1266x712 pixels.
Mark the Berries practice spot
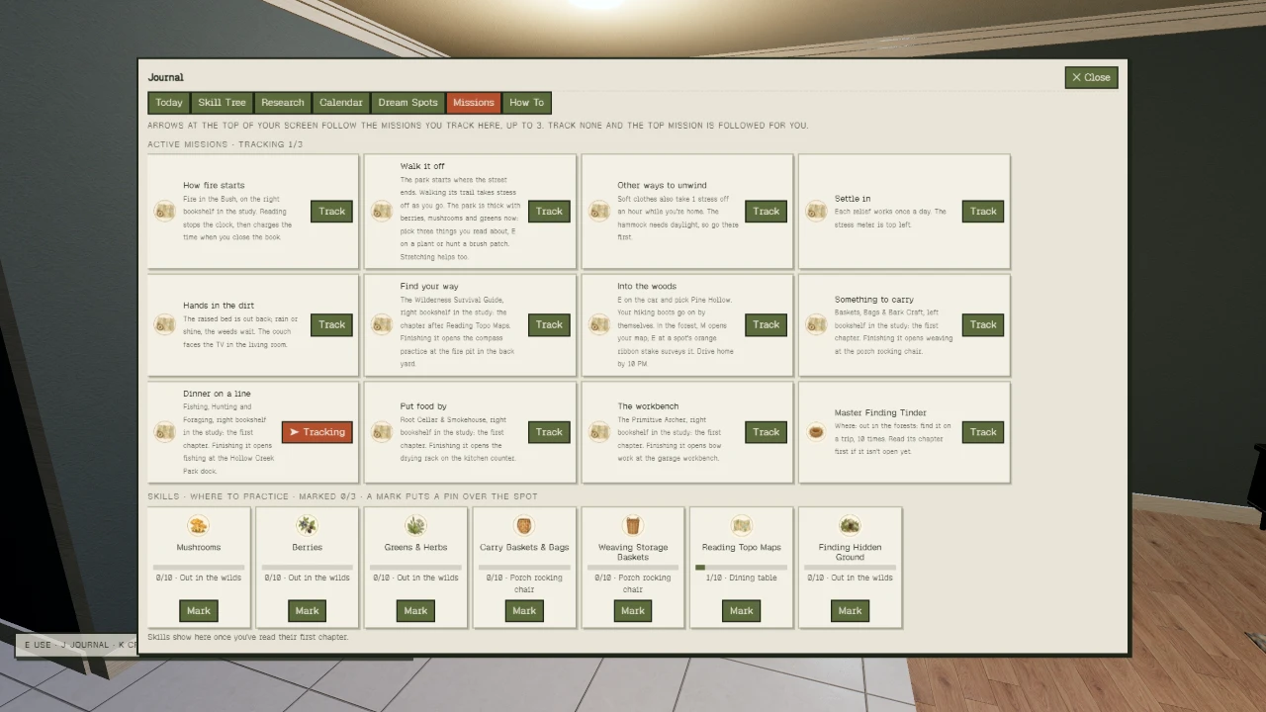(x=308, y=611)
